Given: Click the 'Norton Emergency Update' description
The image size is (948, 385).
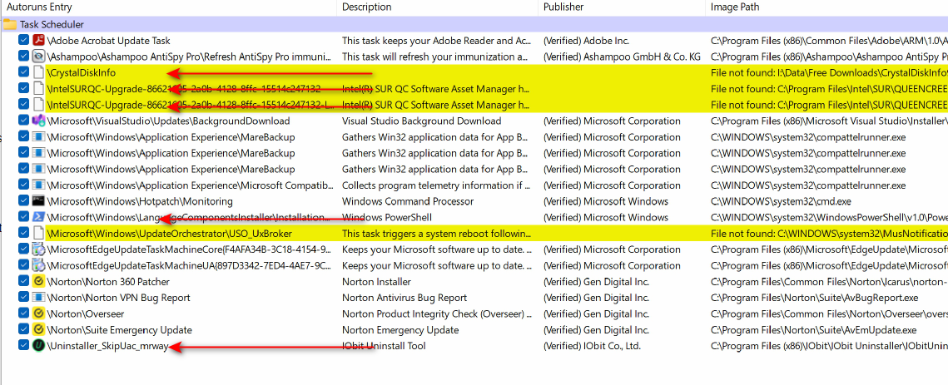Looking at the screenshot, I should pyautogui.click(x=400, y=330).
